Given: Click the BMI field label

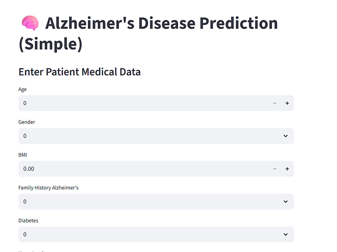Looking at the screenshot, I should point(23,155).
